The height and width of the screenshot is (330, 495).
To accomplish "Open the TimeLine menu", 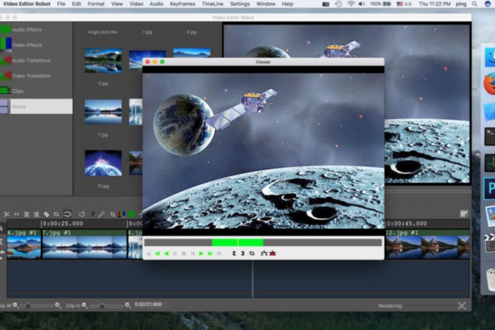I will [212, 4].
